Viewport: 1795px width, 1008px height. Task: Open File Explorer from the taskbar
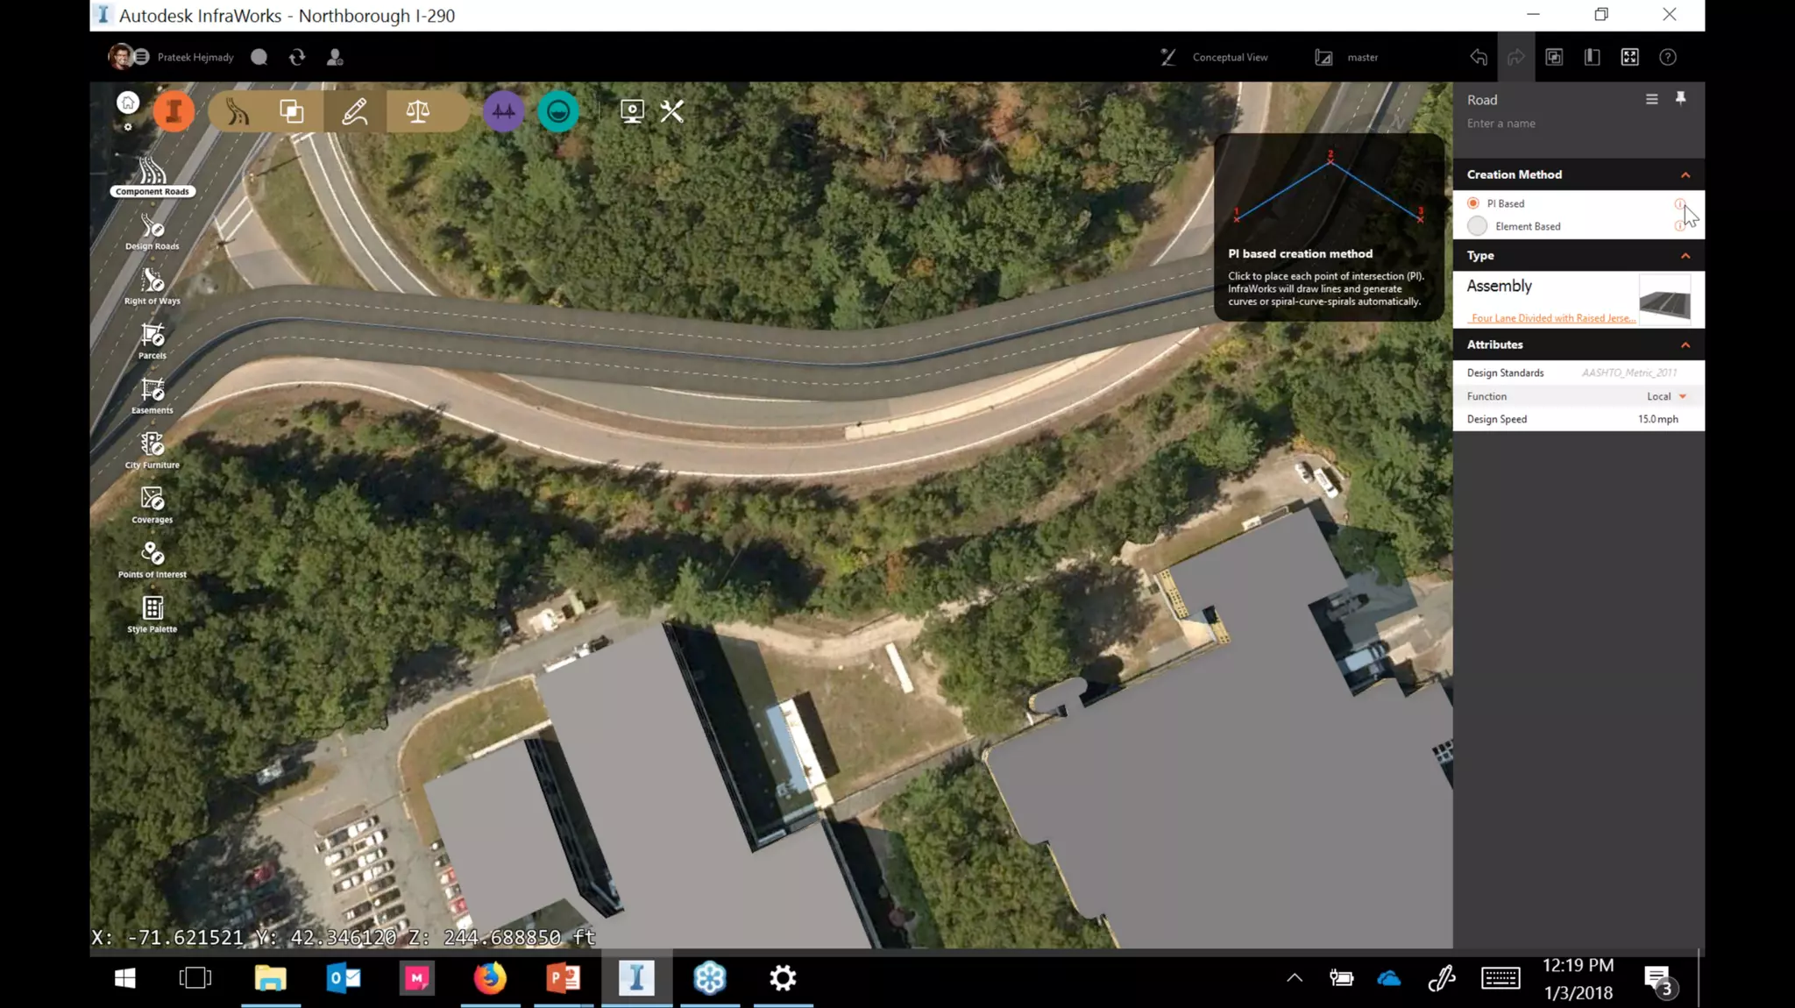(271, 978)
